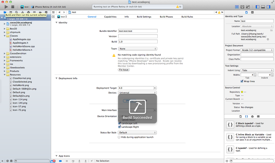Show the File inspector
The image size is (275, 163).
pos(246,12)
